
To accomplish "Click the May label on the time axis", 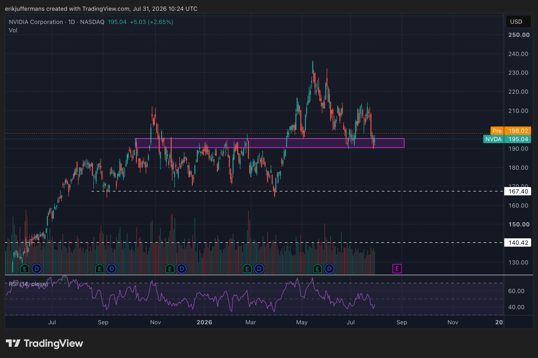I will [x=302, y=322].
